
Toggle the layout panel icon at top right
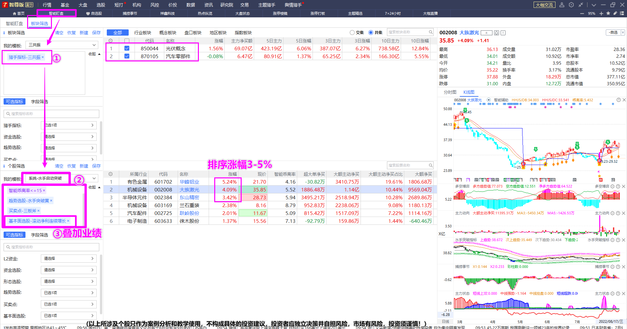622,13
